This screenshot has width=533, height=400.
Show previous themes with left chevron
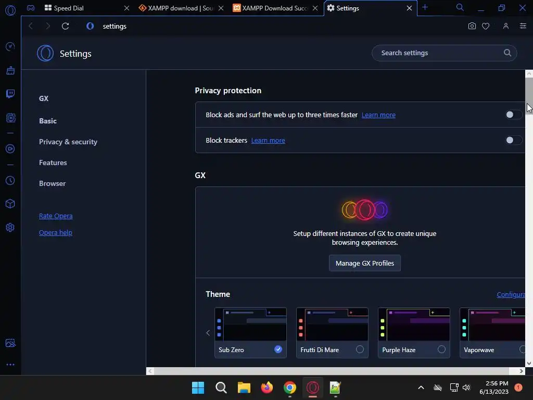pos(208,333)
